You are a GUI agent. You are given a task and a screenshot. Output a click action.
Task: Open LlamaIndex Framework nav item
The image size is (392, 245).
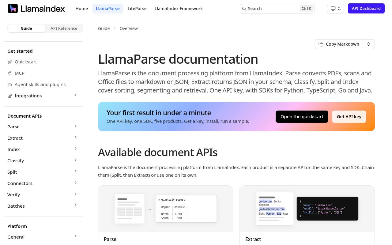179,9
